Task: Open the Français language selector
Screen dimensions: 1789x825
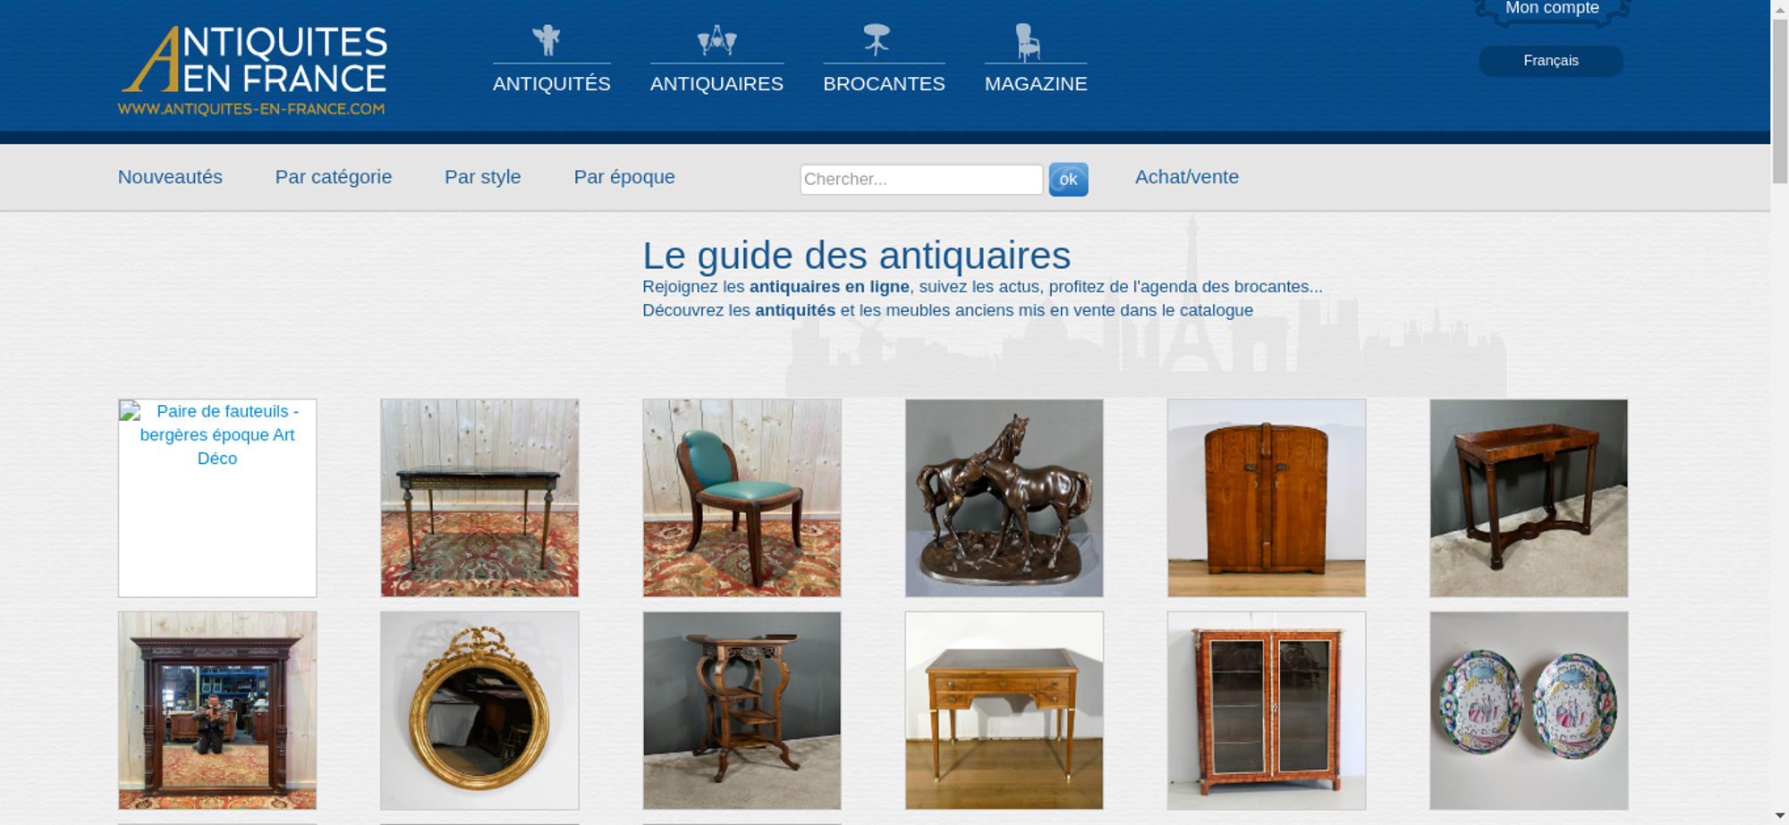Action: (x=1551, y=61)
